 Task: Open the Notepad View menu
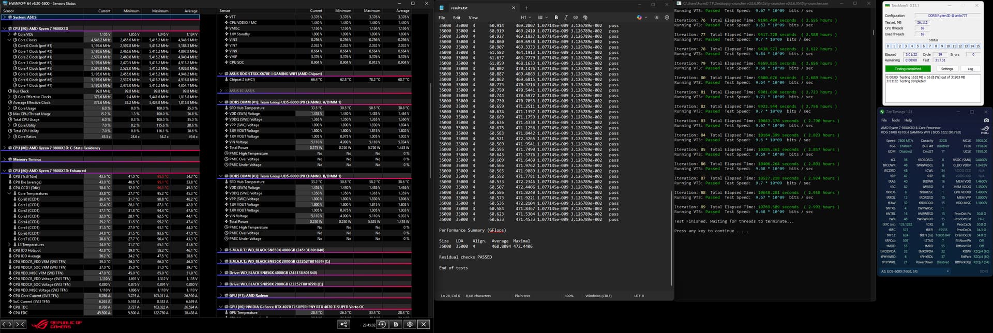pyautogui.click(x=473, y=18)
